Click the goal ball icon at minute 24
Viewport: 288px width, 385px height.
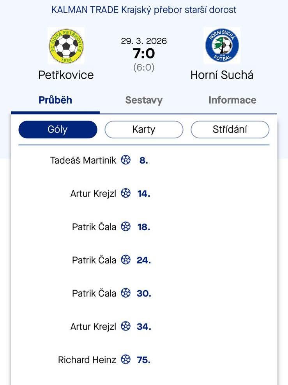[125, 260]
